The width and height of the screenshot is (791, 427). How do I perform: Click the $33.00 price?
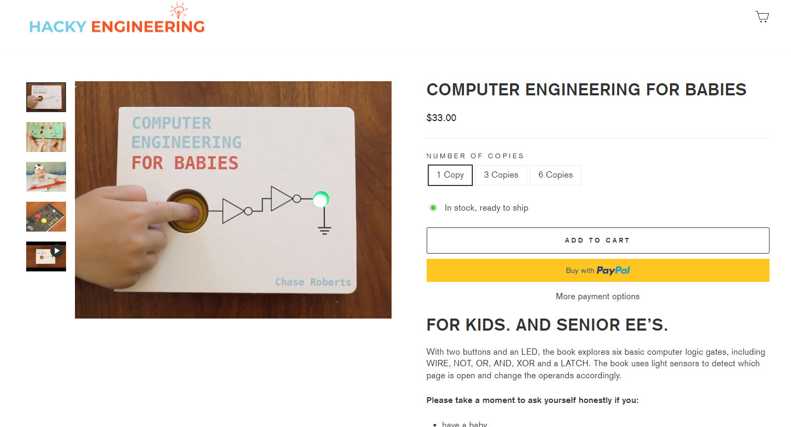(x=441, y=118)
